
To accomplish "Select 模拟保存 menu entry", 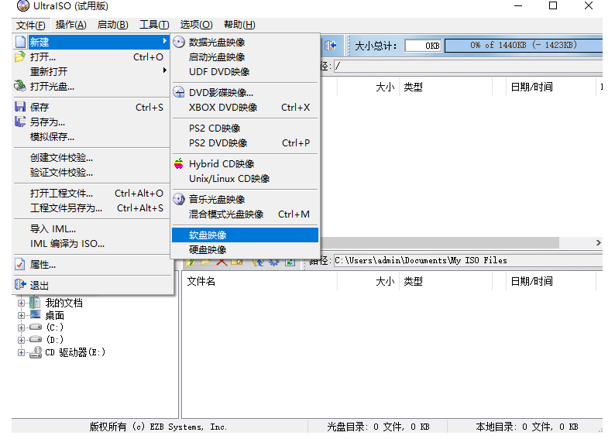I will (91, 137).
